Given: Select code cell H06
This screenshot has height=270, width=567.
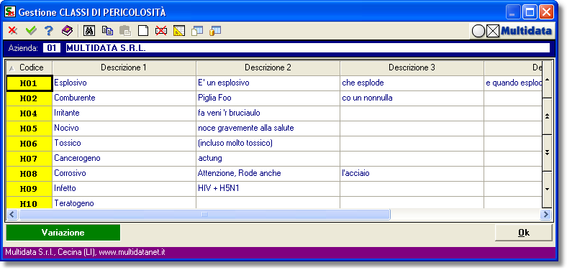Looking at the screenshot, I should (x=30, y=144).
